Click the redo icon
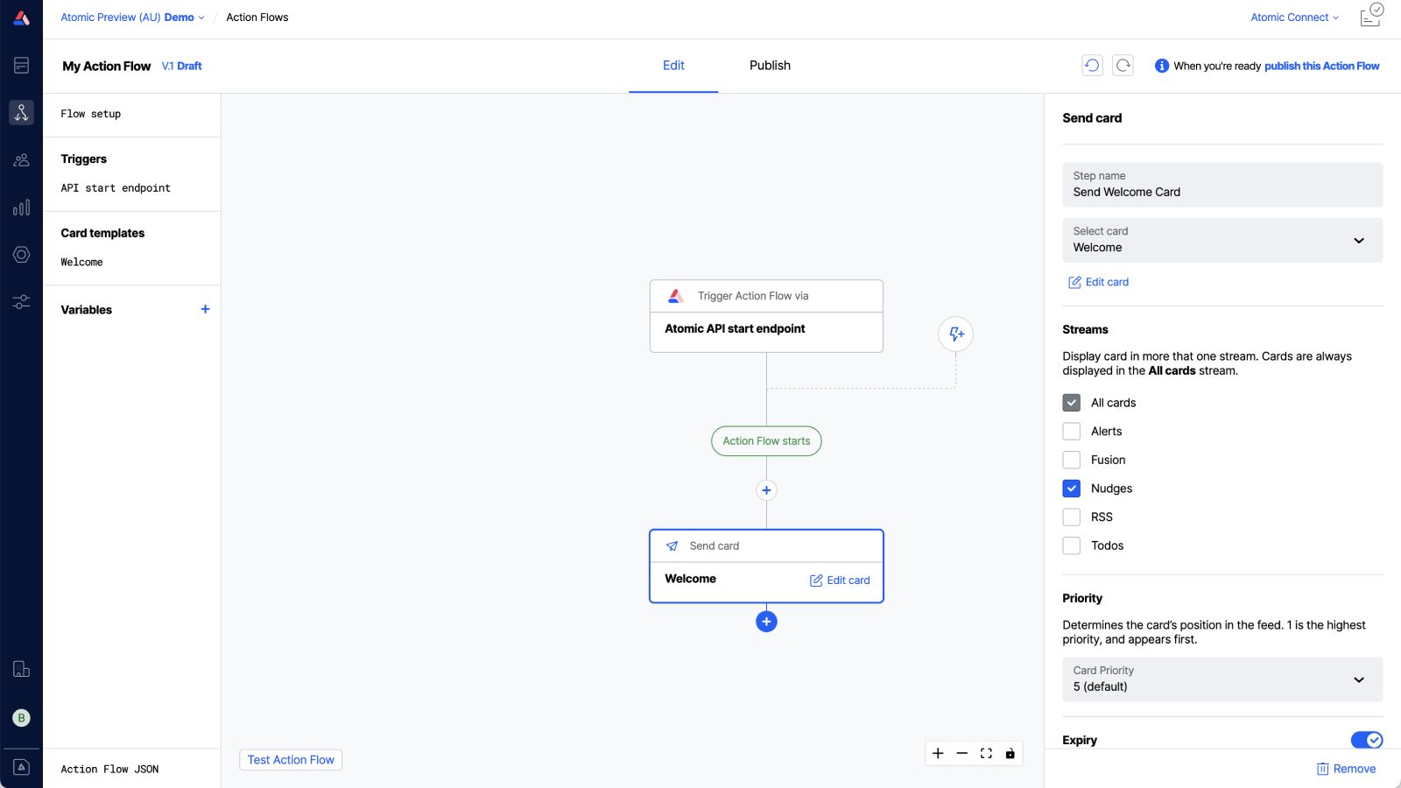 coord(1123,66)
